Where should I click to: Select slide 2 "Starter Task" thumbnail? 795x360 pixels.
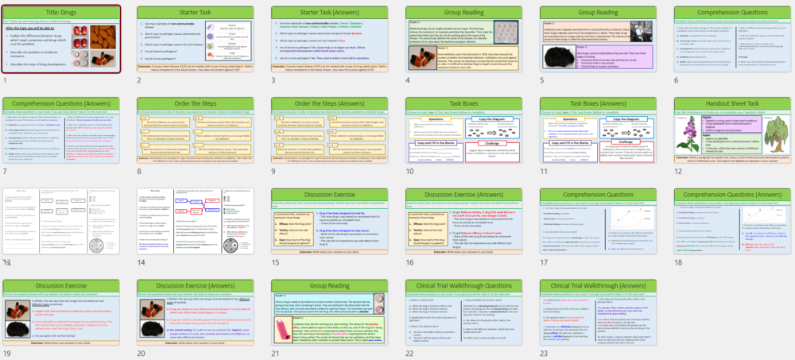point(196,39)
